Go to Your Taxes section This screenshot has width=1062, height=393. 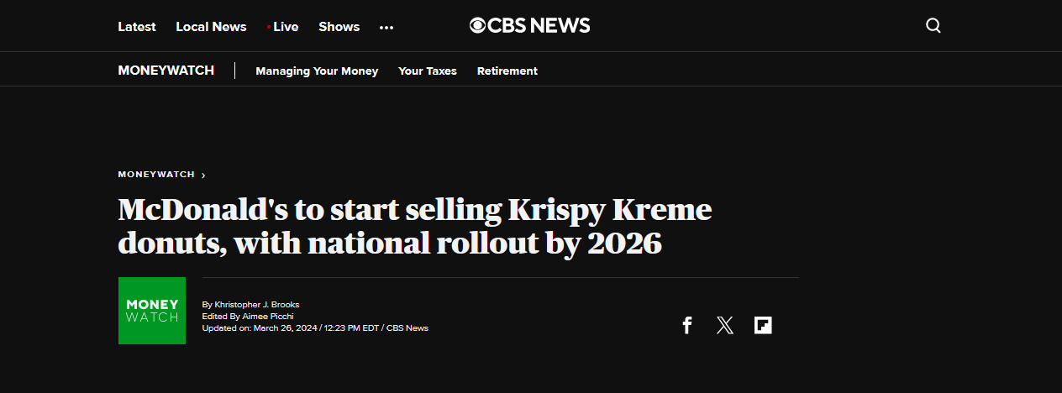[428, 71]
